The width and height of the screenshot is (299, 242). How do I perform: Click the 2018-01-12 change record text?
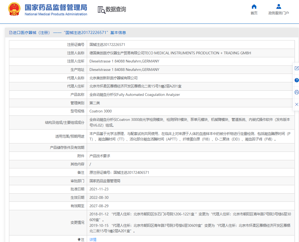click(190, 217)
